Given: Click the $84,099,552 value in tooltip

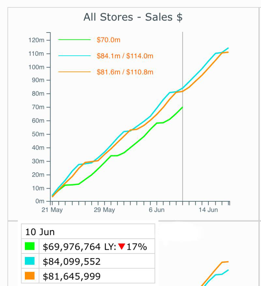Looking at the screenshot, I should (71, 262).
